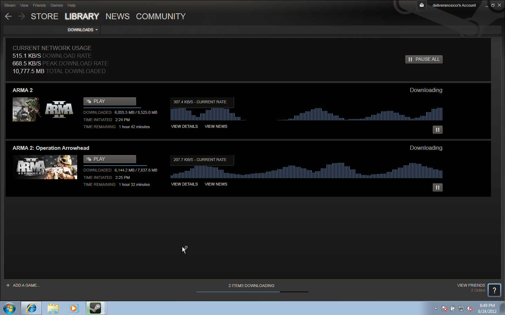Viewport: 505px width, 315px height.
Task: Click the '307.4 KB/S - CURRENT RATE' label
Action: coord(200,102)
